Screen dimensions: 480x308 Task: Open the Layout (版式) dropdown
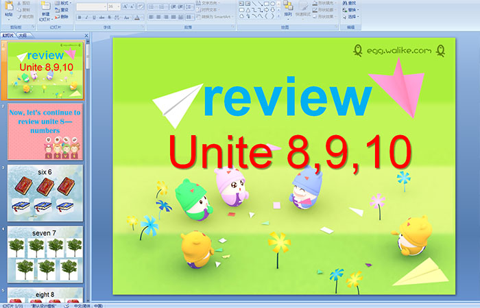[x=63, y=3]
